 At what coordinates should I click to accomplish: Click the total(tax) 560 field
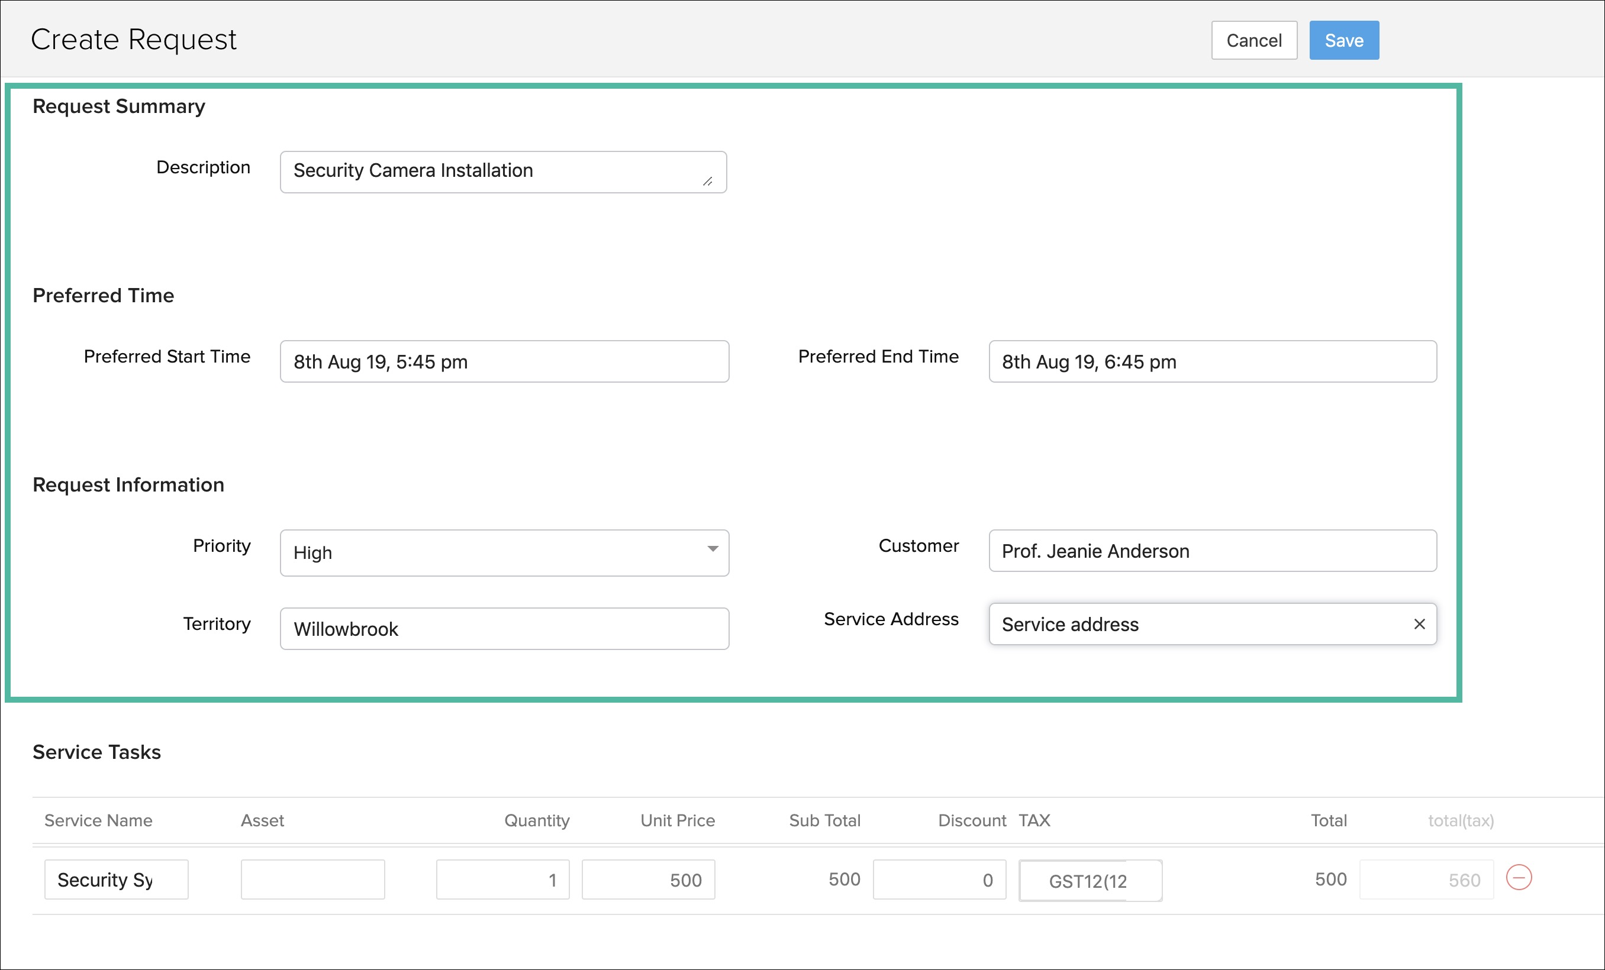click(1425, 880)
